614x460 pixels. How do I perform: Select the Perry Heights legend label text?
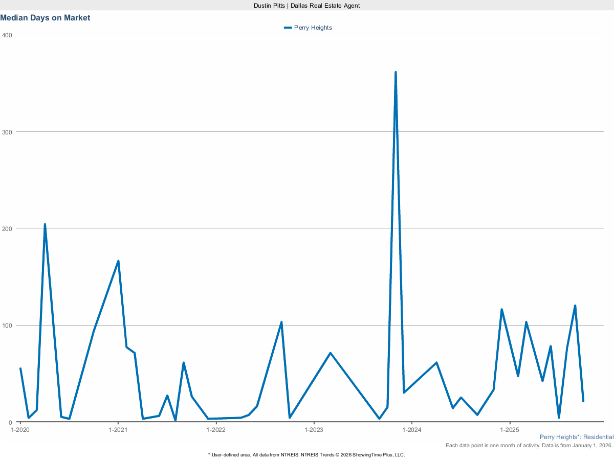click(312, 28)
